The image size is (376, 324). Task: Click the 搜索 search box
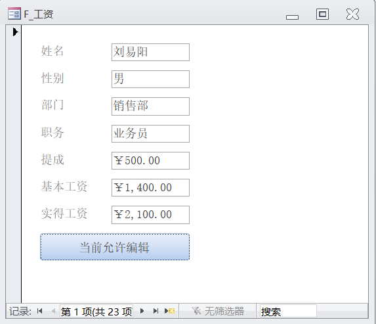tap(288, 312)
